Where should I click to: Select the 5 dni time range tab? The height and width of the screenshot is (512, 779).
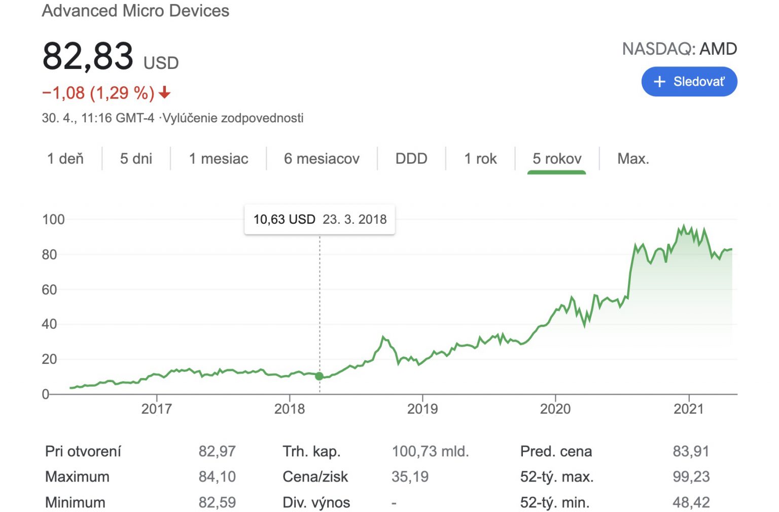136,159
